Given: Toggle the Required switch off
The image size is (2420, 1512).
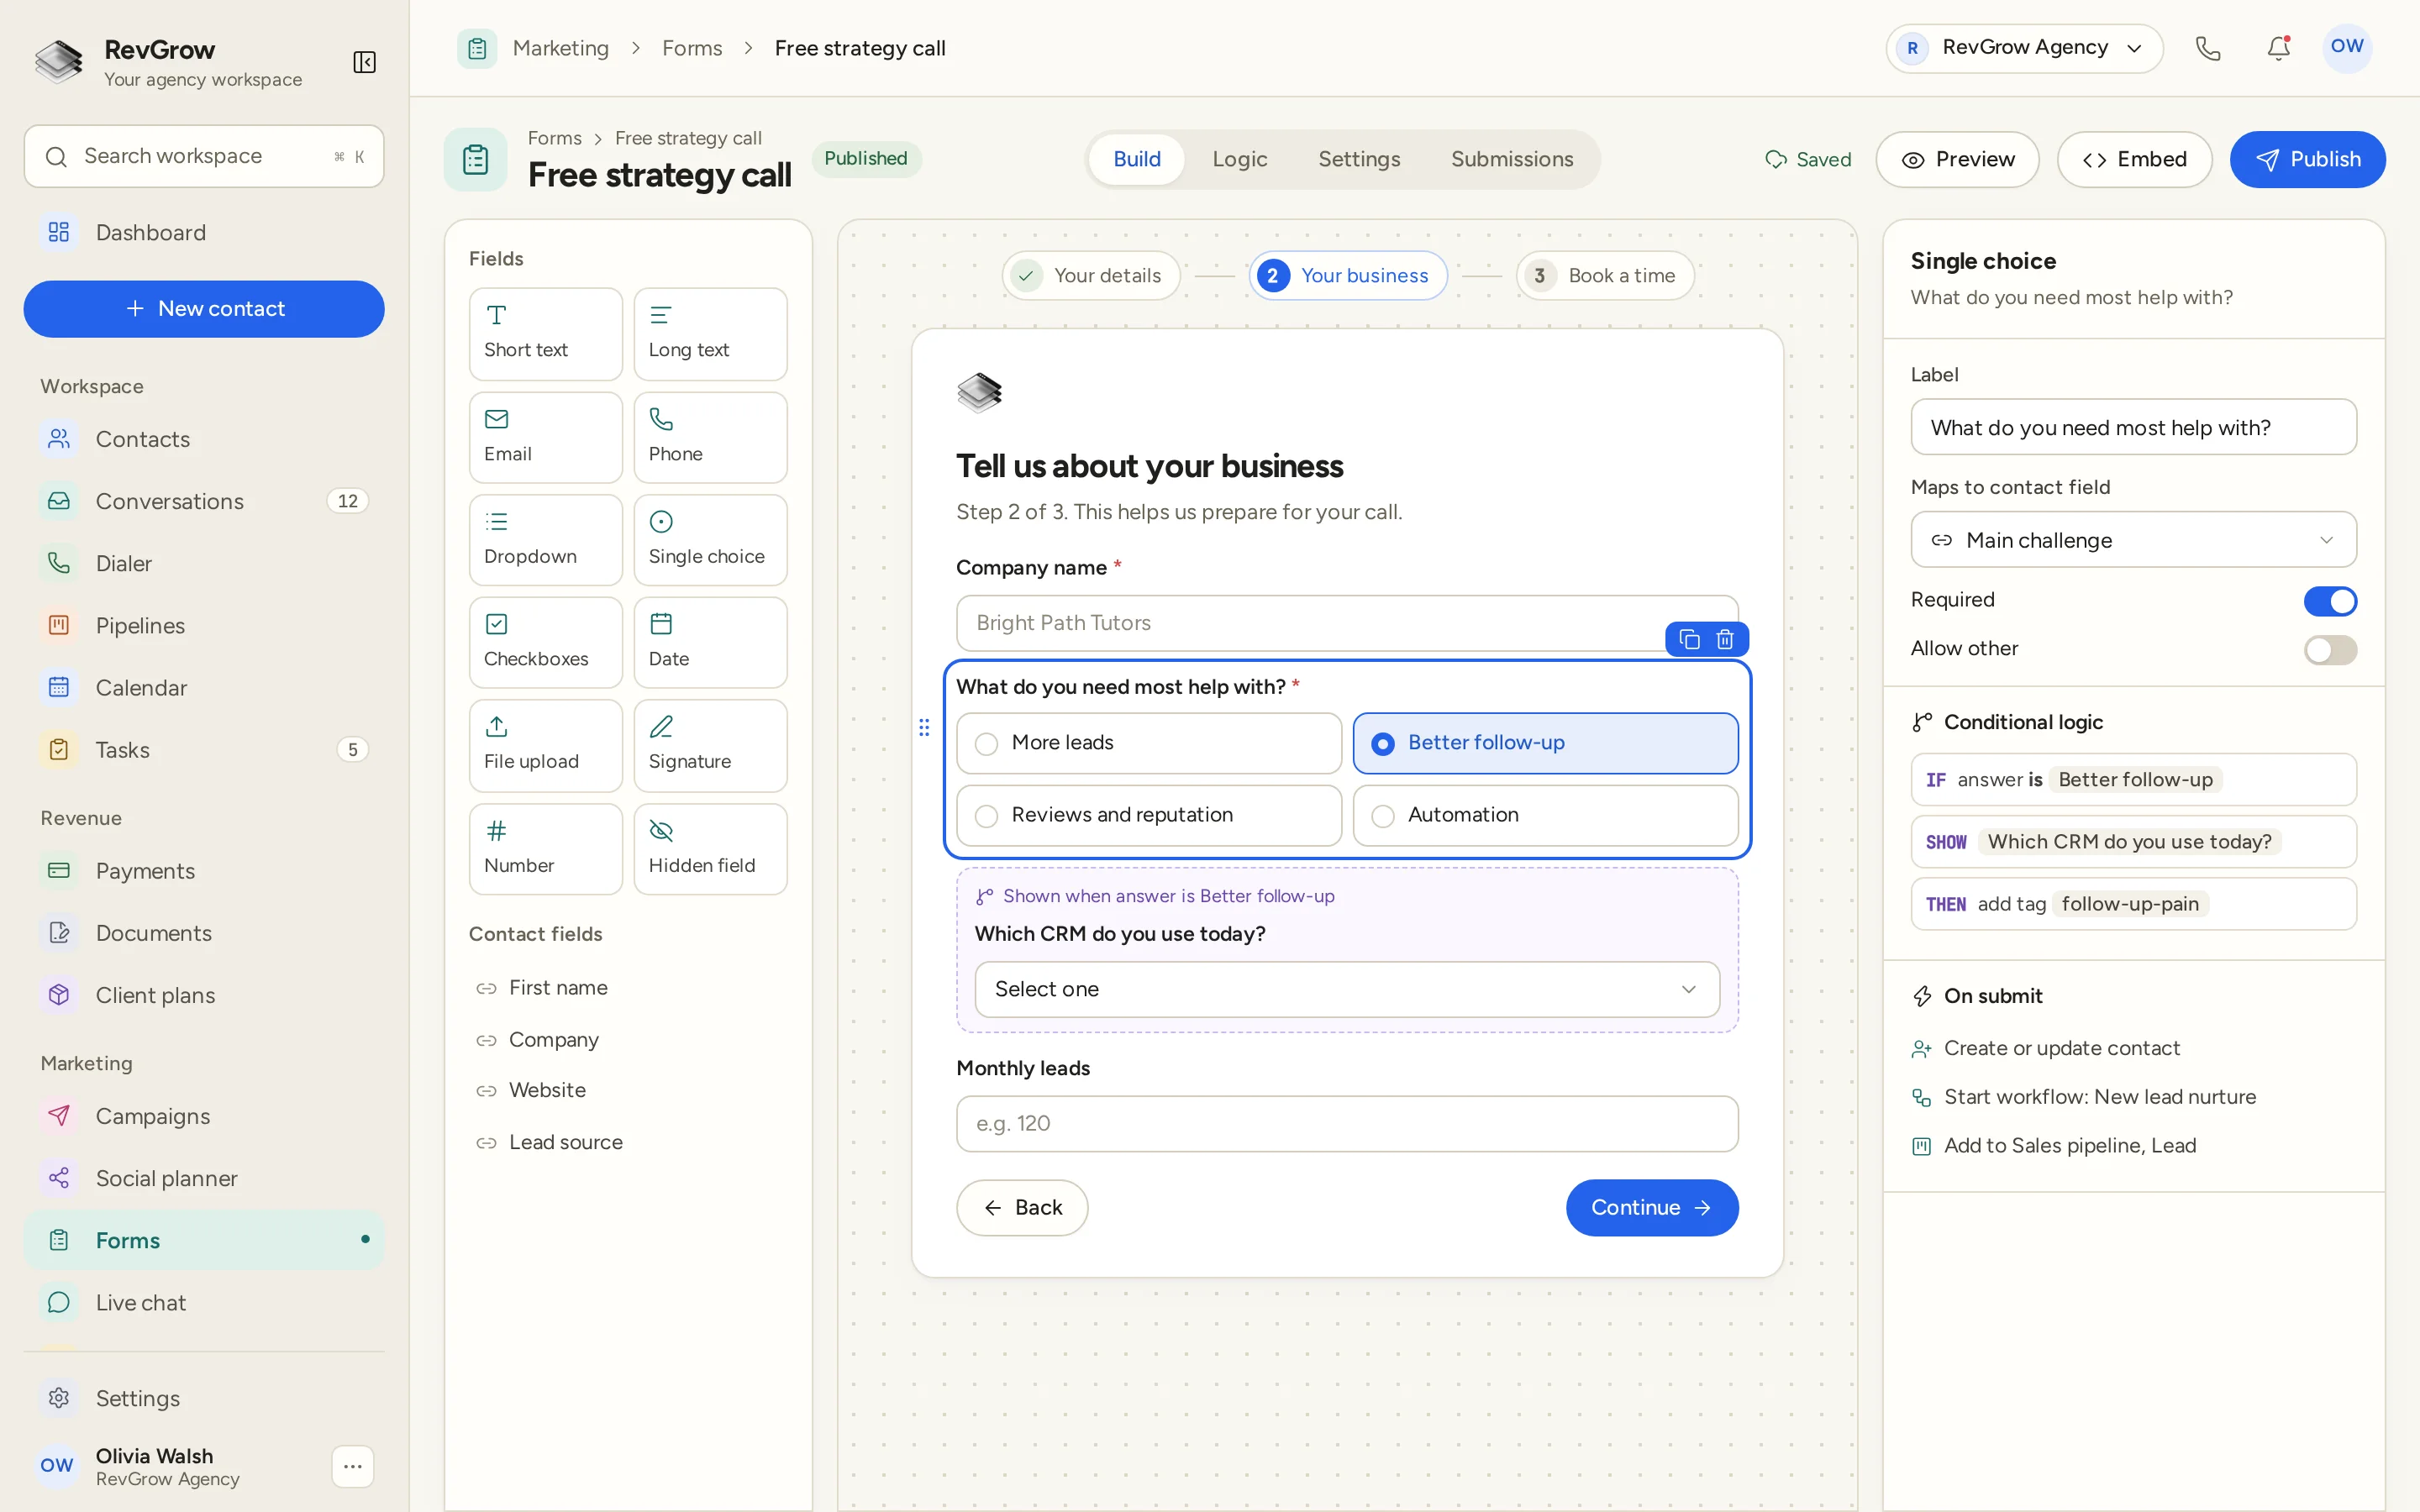Looking at the screenshot, I should pos(2330,601).
